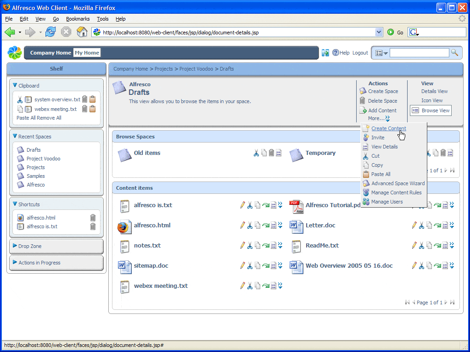Expand the Drop Zone panel
The height and width of the screenshot is (352, 470).
click(x=15, y=246)
